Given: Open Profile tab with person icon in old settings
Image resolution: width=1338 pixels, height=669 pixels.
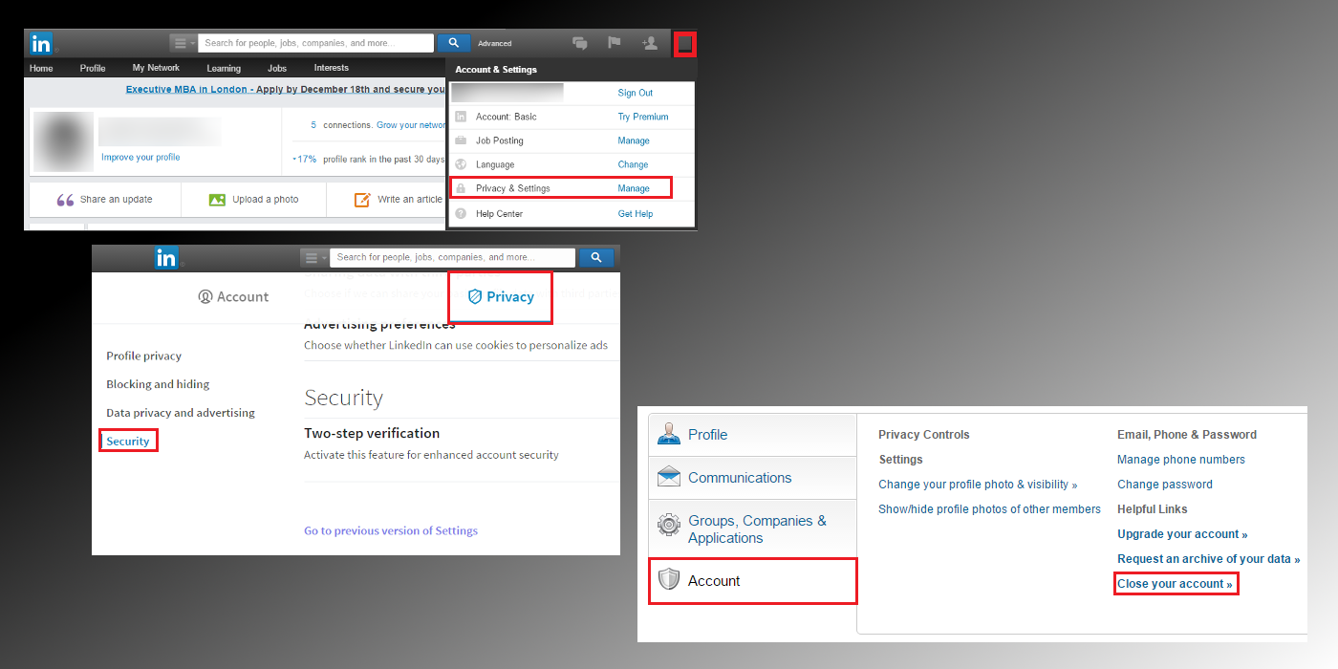Looking at the screenshot, I should (x=753, y=435).
